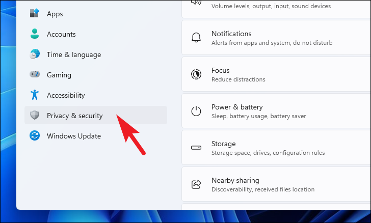The width and height of the screenshot is (371, 223).
Task: Click the Privacy & security shield icon
Action: (35, 115)
